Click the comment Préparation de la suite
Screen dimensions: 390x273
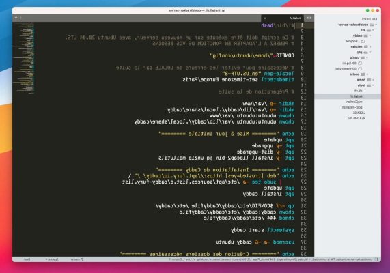tap(256, 91)
